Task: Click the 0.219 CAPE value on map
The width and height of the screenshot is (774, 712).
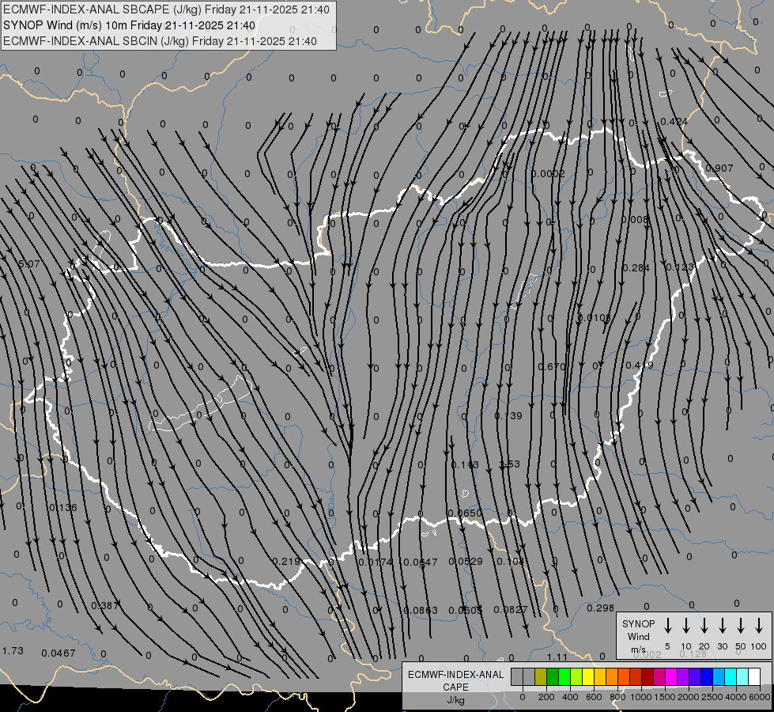Action: 286,562
